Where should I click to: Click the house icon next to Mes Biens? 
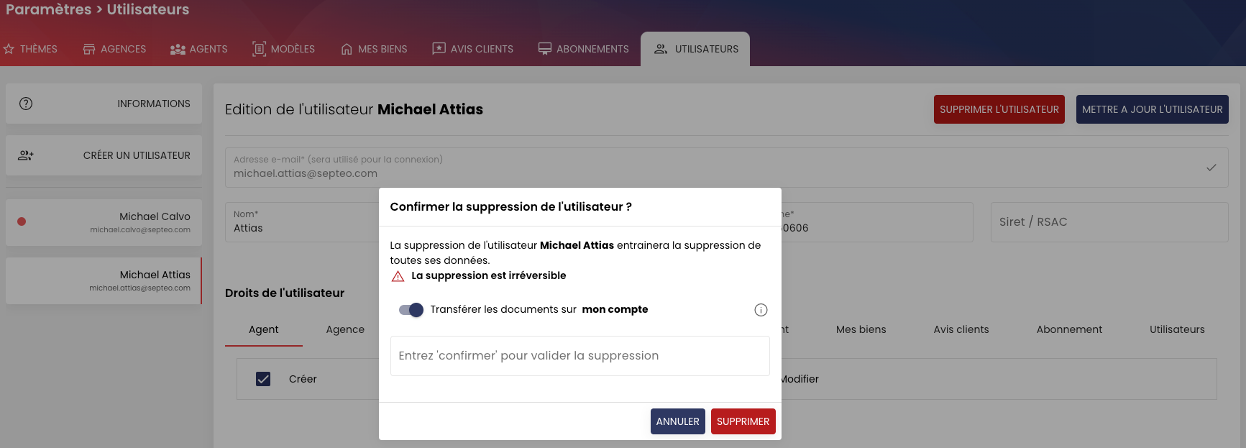tap(347, 49)
